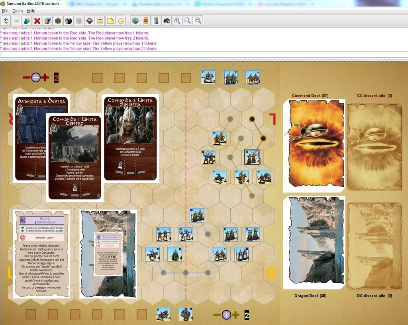Viewport: 408px width, 325px height.
Task: Click the Red honour count '2'
Action: [56, 78]
